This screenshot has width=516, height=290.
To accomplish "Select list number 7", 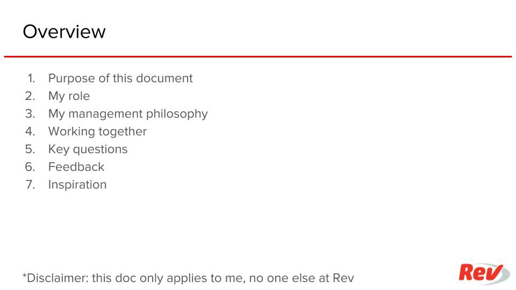I will pos(30,185).
